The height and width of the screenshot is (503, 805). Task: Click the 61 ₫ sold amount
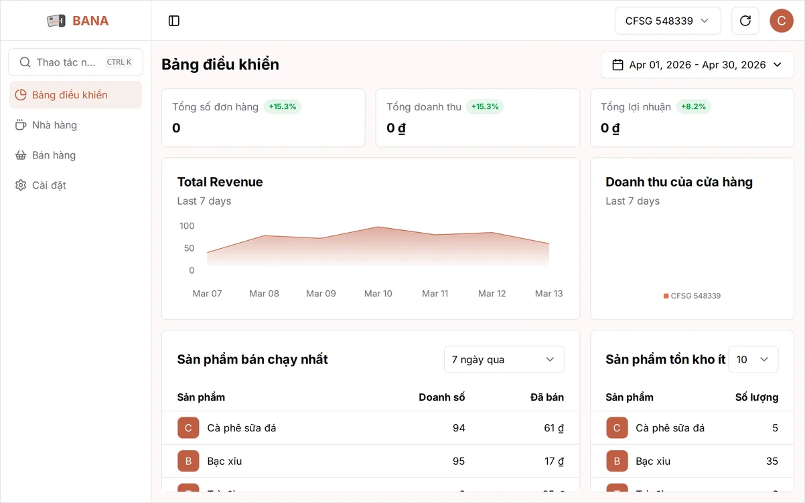tap(554, 428)
